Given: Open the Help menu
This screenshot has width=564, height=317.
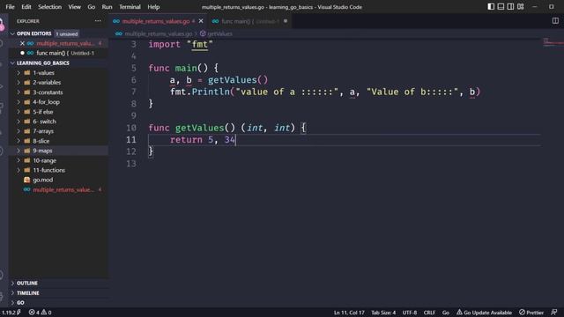Looking at the screenshot, I should click(153, 7).
